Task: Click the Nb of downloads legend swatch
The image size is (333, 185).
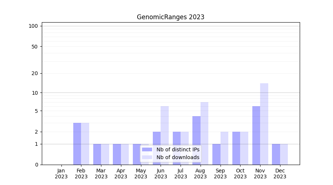Action: point(147,157)
